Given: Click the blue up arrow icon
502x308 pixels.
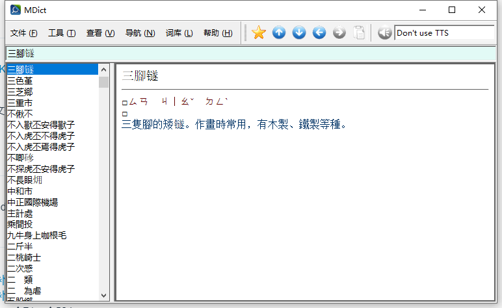Looking at the screenshot, I should [279, 32].
